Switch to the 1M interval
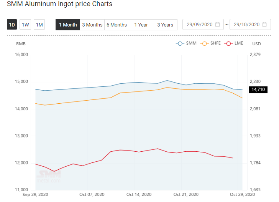The height and width of the screenshot is (202, 279). [39, 25]
